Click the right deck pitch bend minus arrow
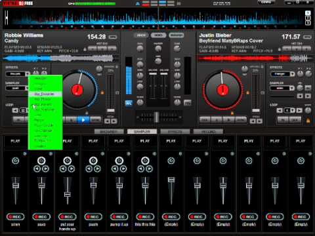Image resolution: width=315 pixels, height=236 pixels. click(x=253, y=121)
